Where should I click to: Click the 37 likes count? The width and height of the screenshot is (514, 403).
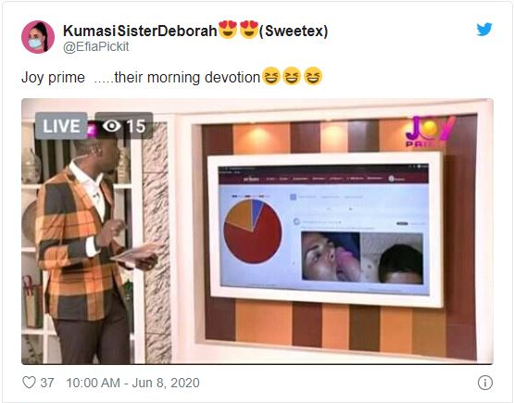pos(47,383)
